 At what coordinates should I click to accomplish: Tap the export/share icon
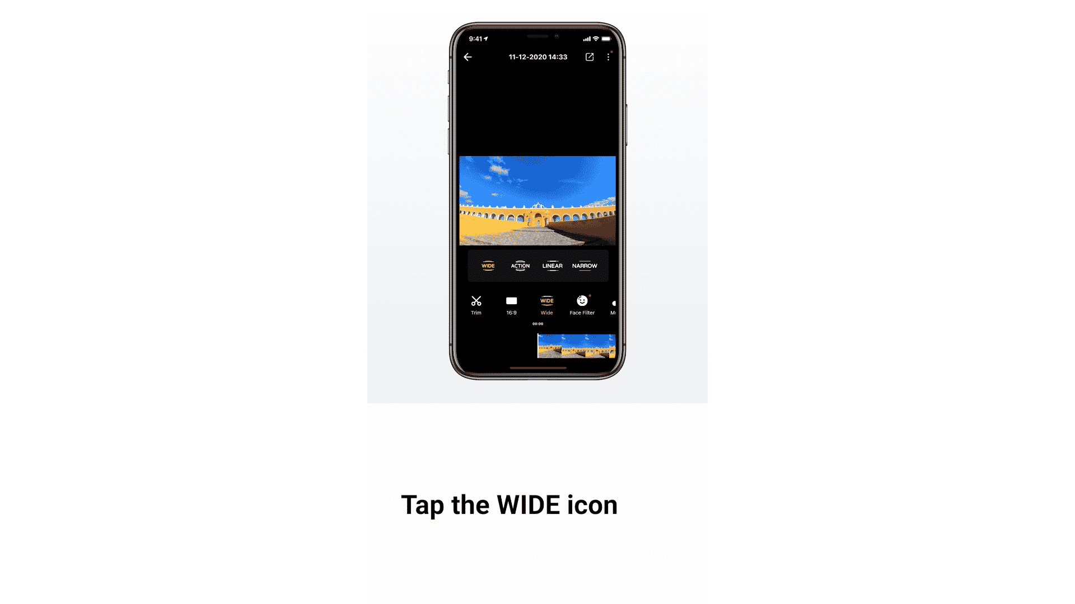click(591, 57)
